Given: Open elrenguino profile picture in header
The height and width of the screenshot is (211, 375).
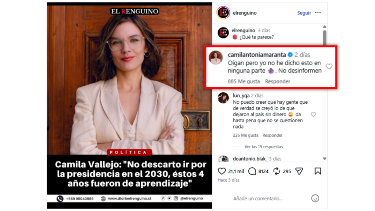Looking at the screenshot, I should click(x=223, y=13).
